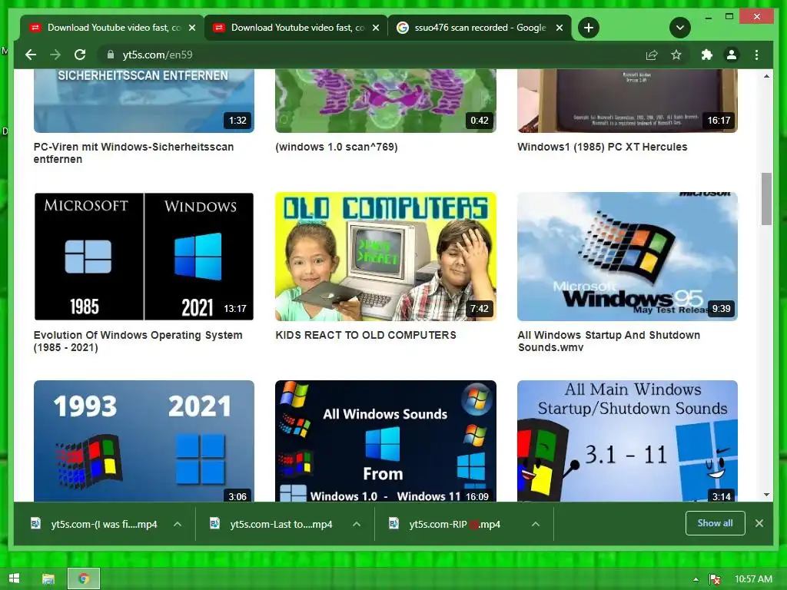The height and width of the screenshot is (590, 787).
Task: Switch to the second Download Youtube video tab
Action: pyautogui.click(x=296, y=28)
